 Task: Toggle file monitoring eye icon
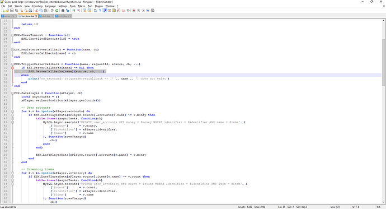point(128,10)
